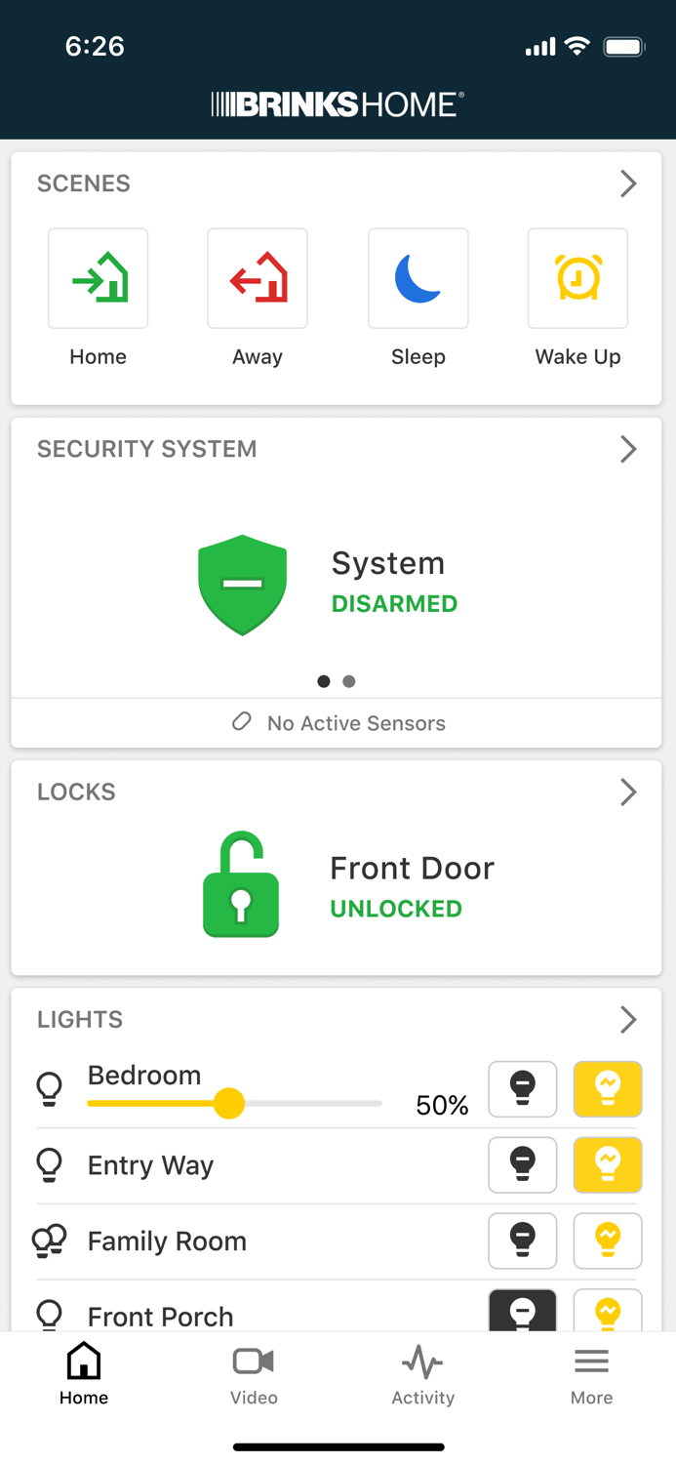
Task: Activate the Home scene icon
Action: point(98,278)
